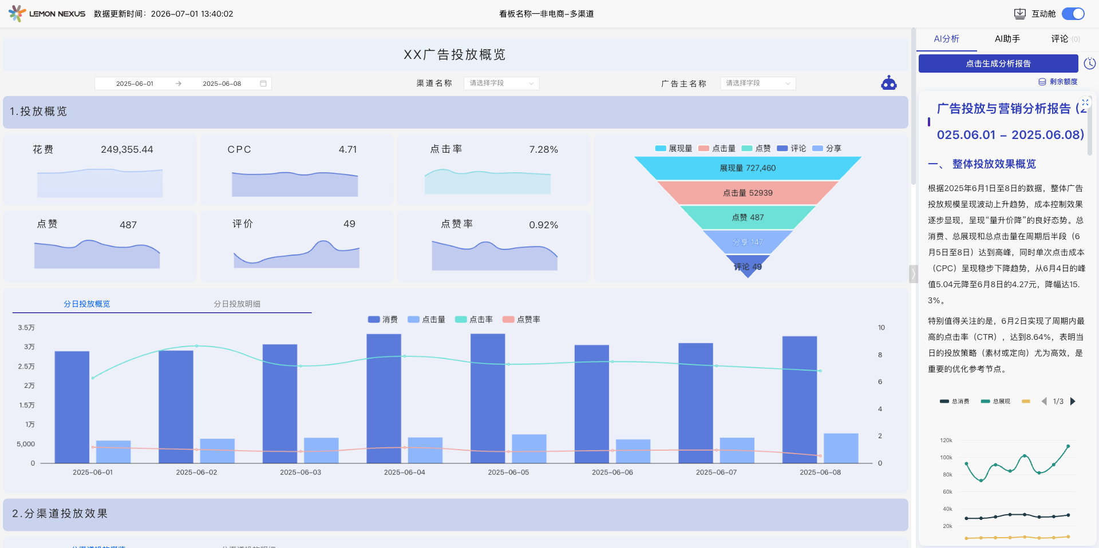Screen dimensions: 1099x548
Task: Click the CPC 4.71 metric card
Action: 297,170
